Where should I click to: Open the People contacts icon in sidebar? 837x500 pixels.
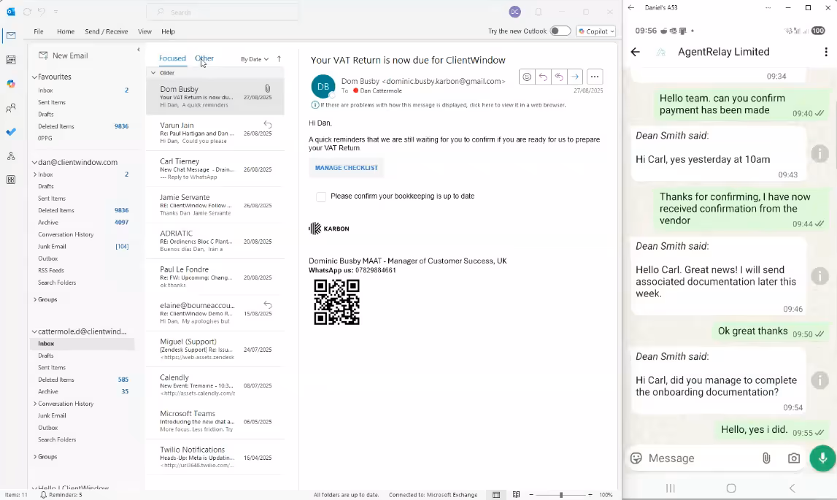pyautogui.click(x=11, y=108)
